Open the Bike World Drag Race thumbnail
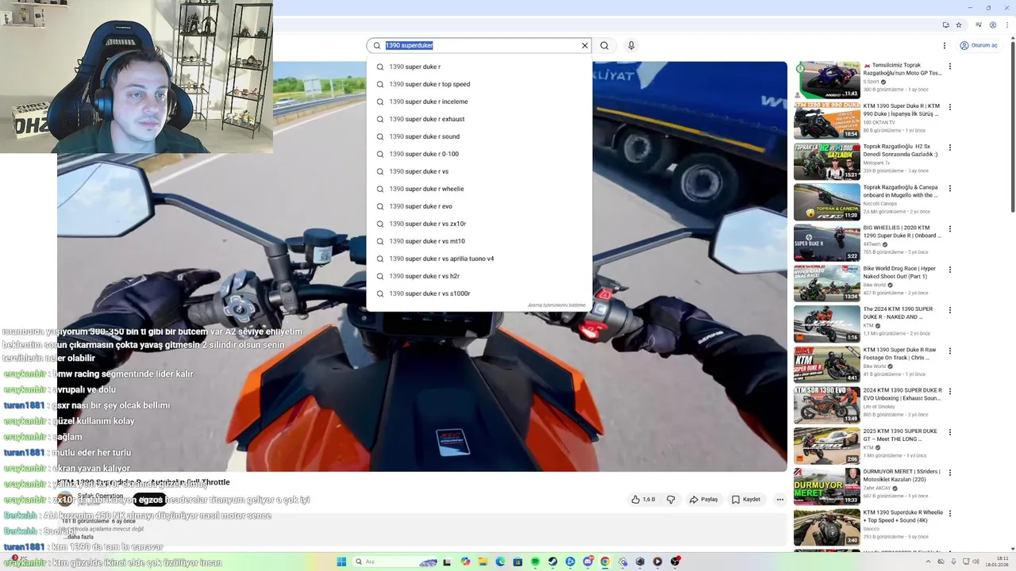 827,283
